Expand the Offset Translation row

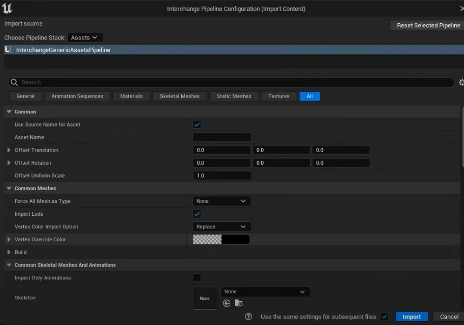coord(9,150)
